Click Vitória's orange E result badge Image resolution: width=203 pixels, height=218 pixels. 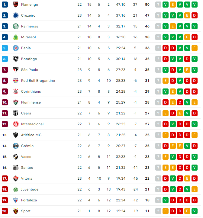pyautogui.click(x=187, y=178)
